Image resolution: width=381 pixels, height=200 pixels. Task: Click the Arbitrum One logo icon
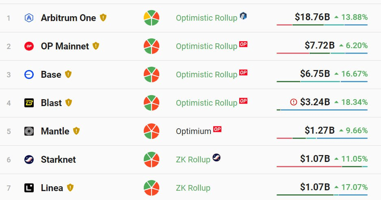(29, 18)
